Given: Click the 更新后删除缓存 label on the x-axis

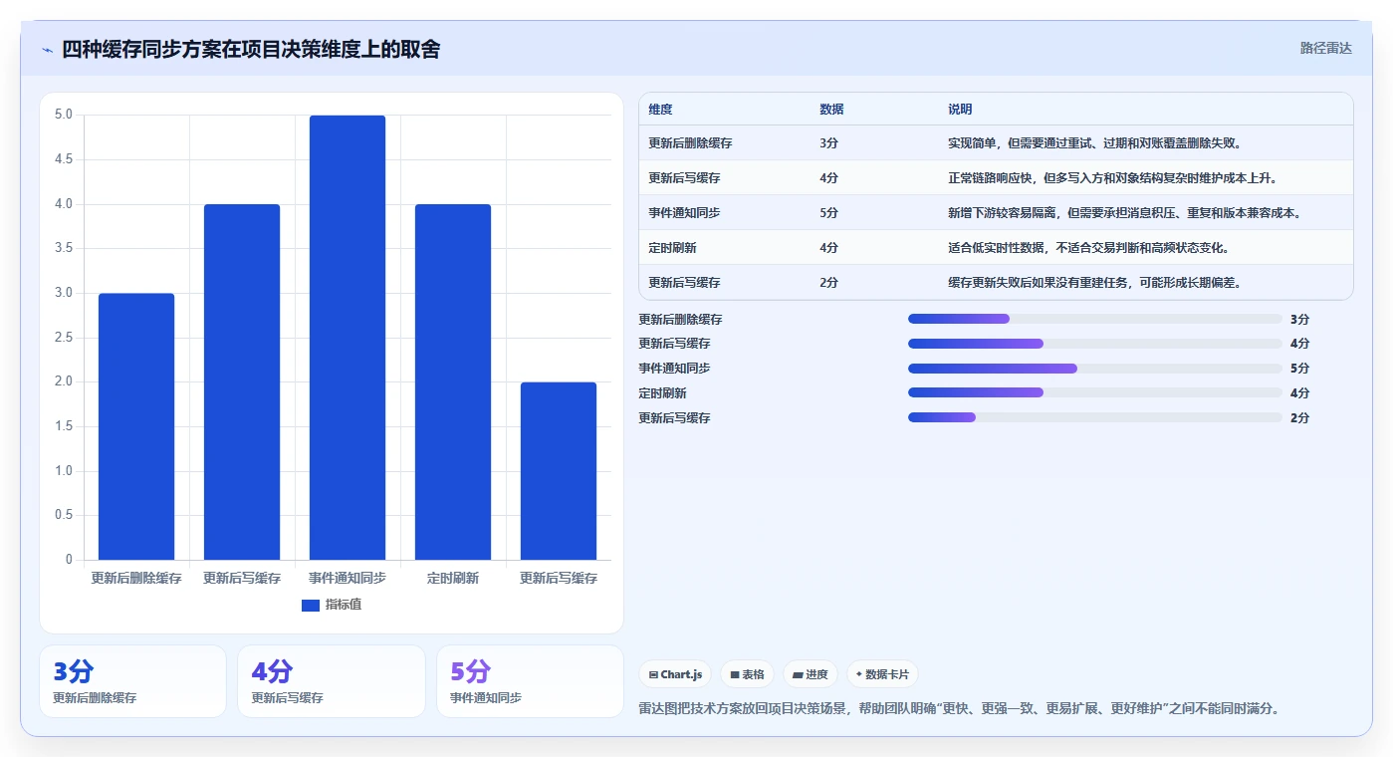Looking at the screenshot, I should pos(136,578).
